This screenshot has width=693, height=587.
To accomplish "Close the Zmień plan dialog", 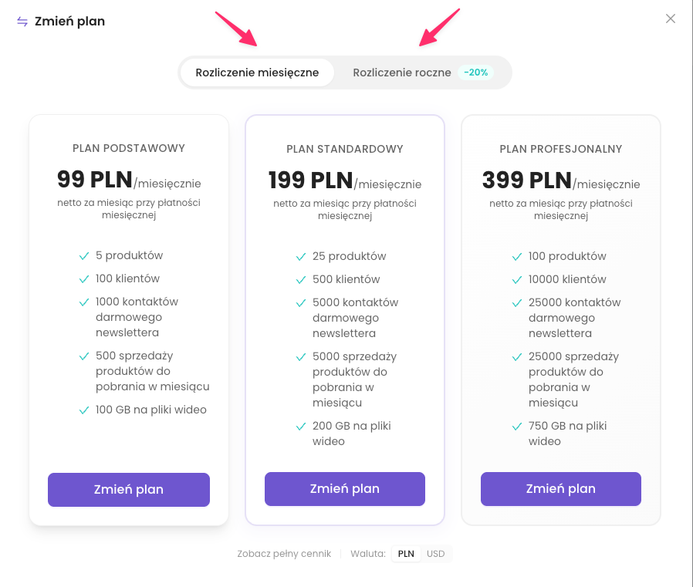I will (x=671, y=19).
